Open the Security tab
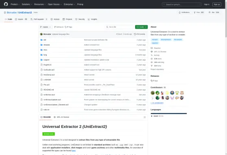This screenshot has width=227, height=155. (80, 19)
